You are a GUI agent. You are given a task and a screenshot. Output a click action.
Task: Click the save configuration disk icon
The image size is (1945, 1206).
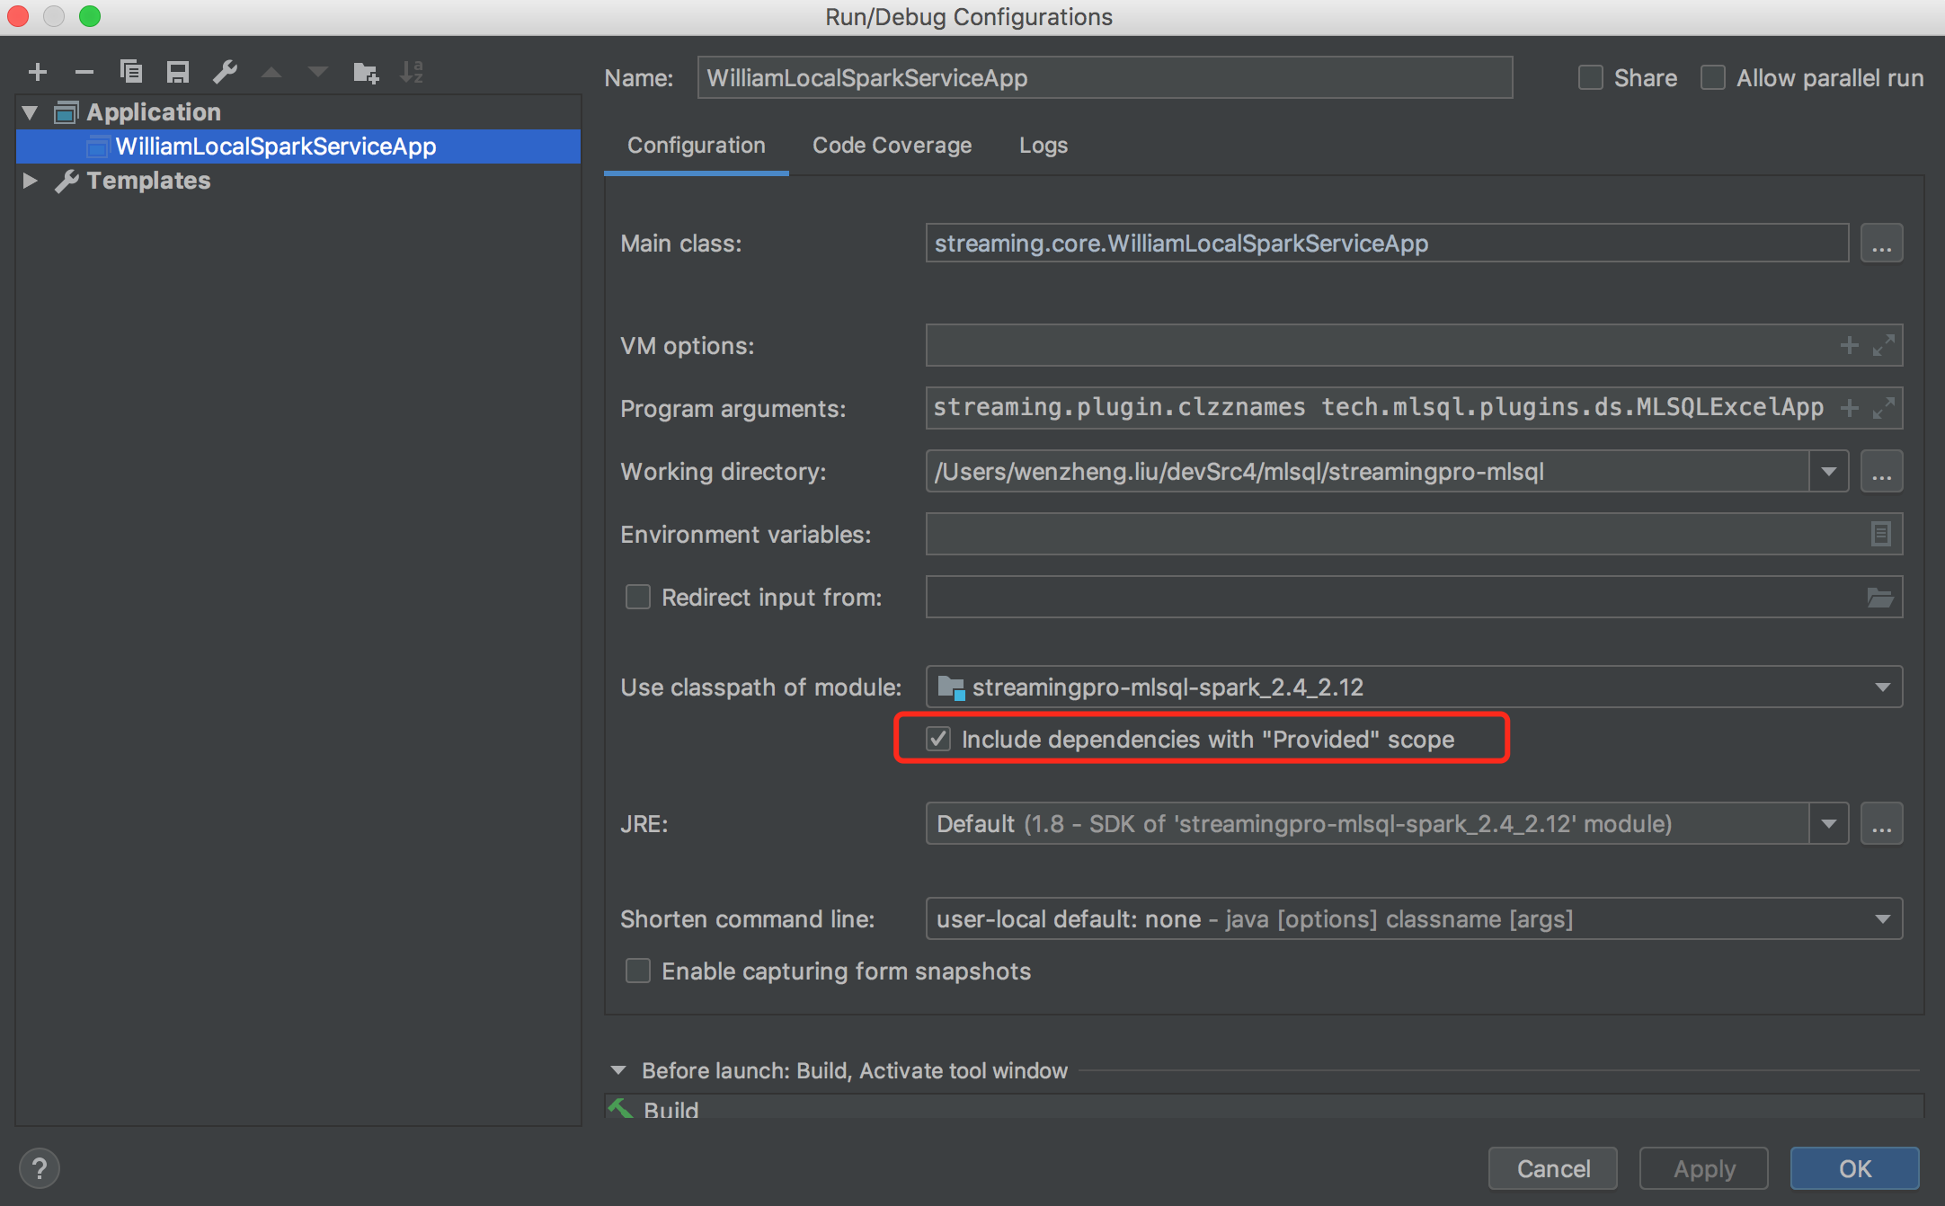(178, 72)
